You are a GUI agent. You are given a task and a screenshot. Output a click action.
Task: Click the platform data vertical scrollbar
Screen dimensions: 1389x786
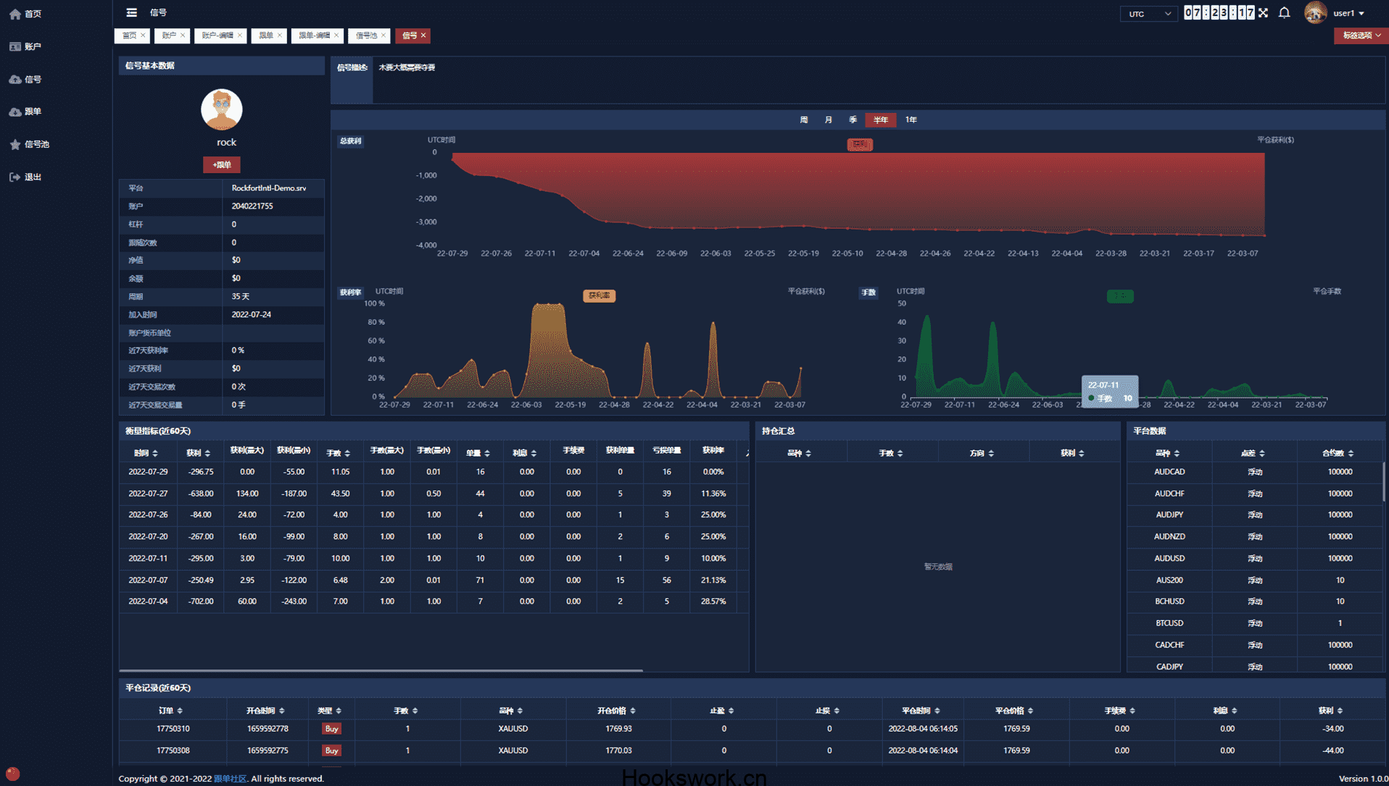tap(1384, 482)
